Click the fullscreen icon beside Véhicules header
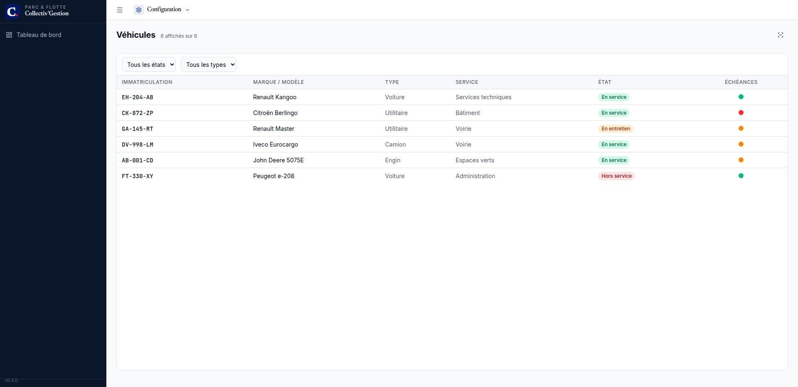The image size is (798, 387). tap(781, 35)
